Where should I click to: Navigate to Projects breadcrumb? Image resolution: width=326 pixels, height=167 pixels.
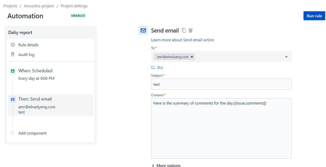click(x=10, y=6)
